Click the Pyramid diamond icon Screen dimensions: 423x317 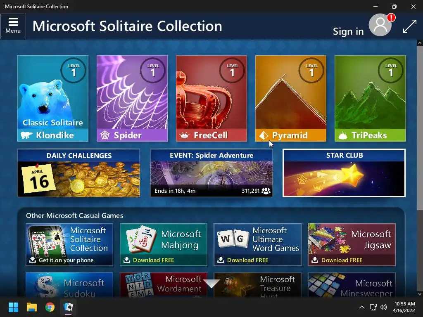pyautogui.click(x=263, y=135)
